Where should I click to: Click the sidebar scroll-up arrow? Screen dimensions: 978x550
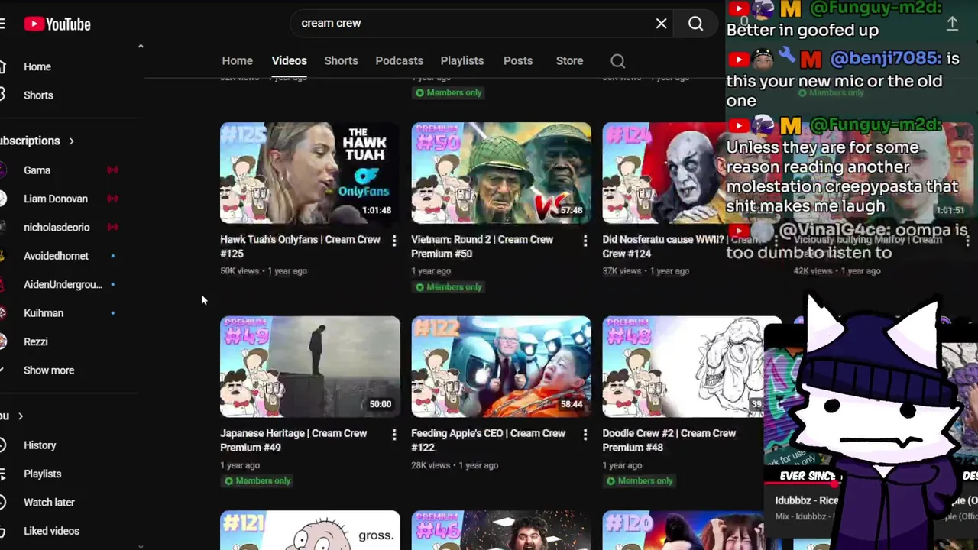141,47
